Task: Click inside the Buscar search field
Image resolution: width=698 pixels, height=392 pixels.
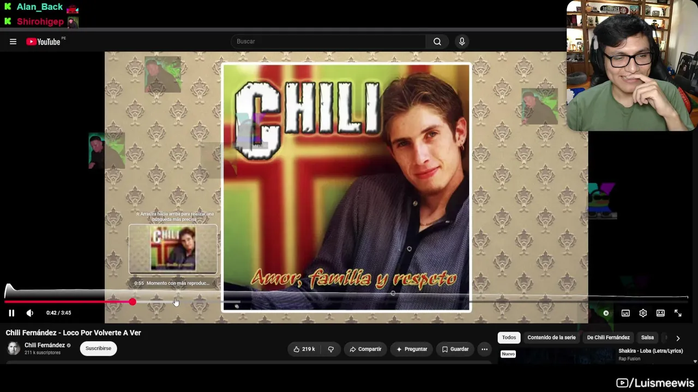Action: [329, 41]
